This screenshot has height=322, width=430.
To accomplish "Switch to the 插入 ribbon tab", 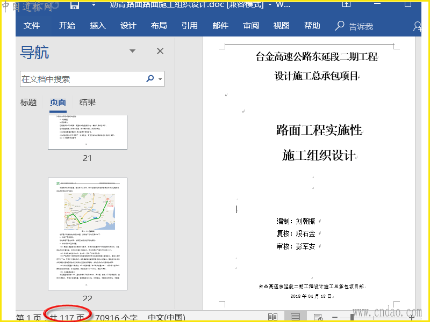I will [98, 26].
